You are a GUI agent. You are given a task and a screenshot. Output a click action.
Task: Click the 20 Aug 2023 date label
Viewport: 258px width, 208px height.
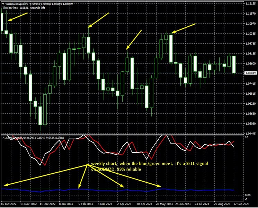(222, 204)
